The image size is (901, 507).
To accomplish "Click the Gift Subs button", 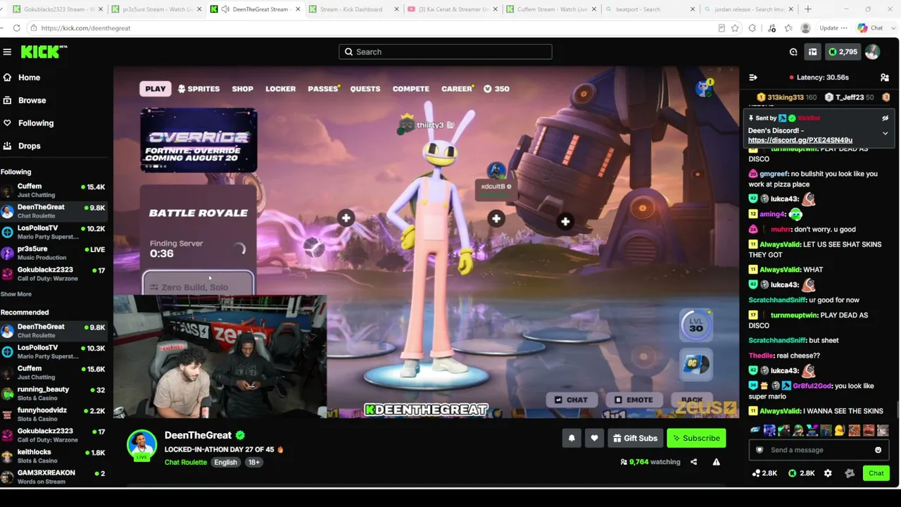I will [x=635, y=438].
